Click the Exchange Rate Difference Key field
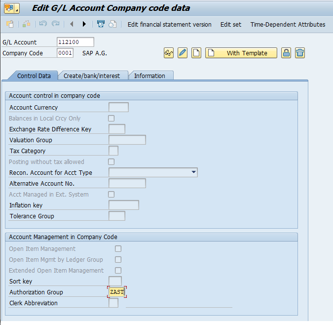 [x=117, y=129]
